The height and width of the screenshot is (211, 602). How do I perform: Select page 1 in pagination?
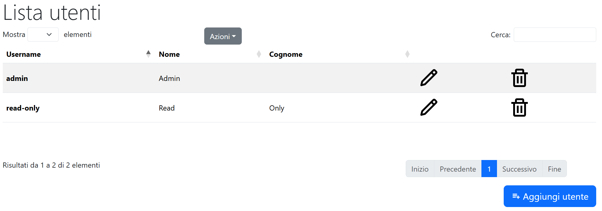(x=489, y=169)
